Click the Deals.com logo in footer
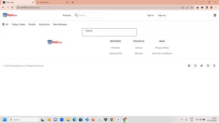219x123 pixels. click(x=55, y=42)
